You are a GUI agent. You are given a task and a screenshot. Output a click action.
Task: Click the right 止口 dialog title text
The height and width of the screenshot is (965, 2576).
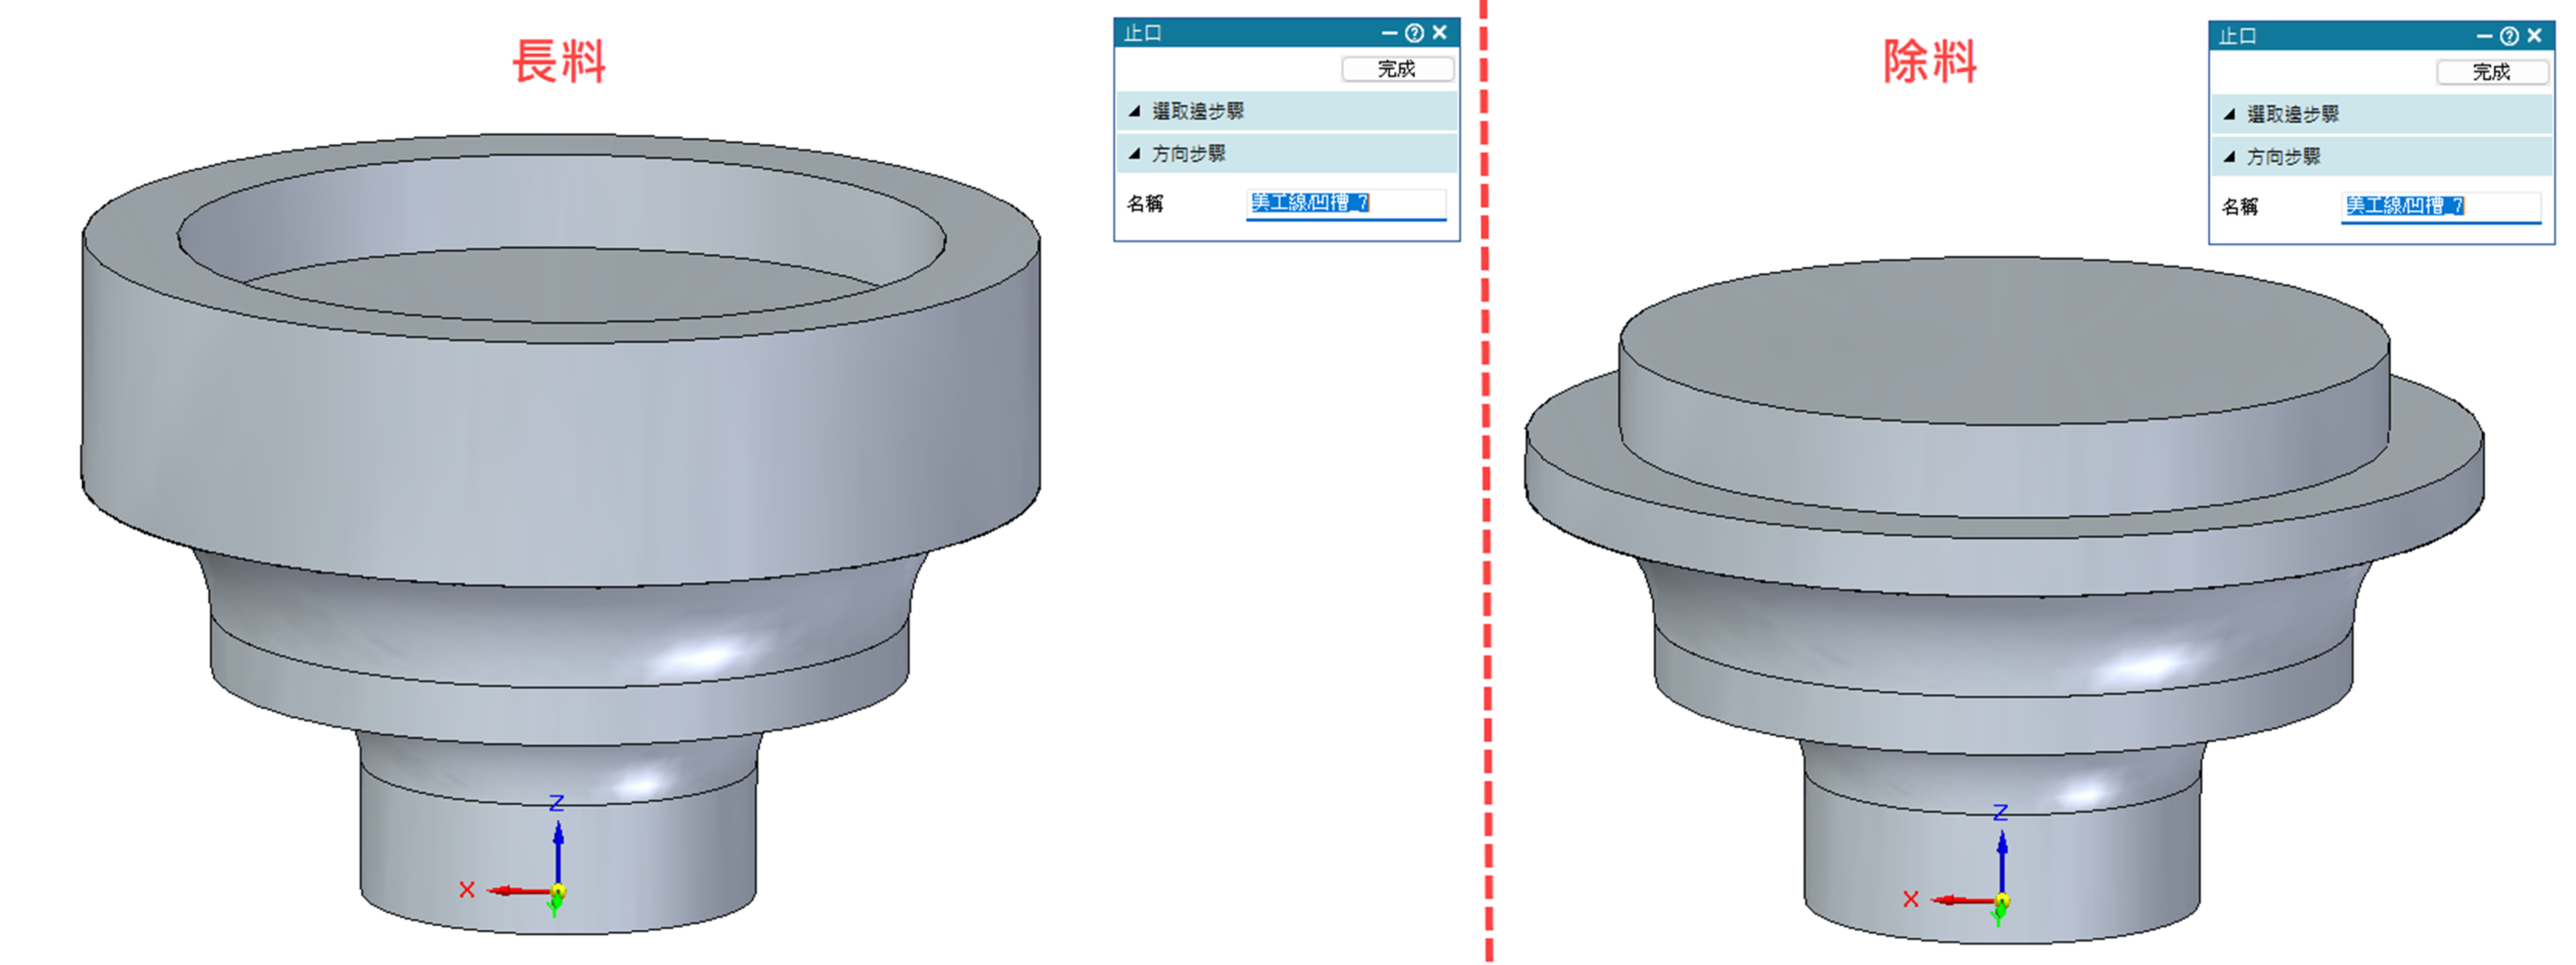coord(2238,36)
